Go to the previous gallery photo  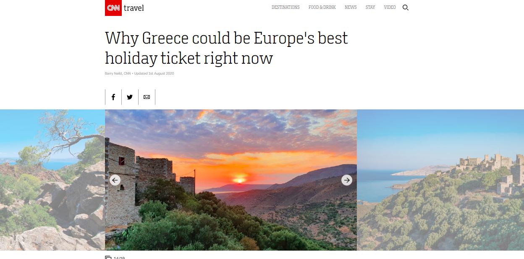[x=115, y=180]
